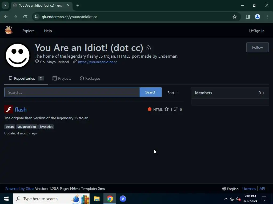Image resolution: width=273 pixels, height=204 pixels.
Task: Reload the page with the refresh icon
Action: [x=25, y=17]
